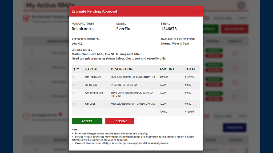Select part number "QM-654553-786"
The image size is (273, 153).
[94, 93]
